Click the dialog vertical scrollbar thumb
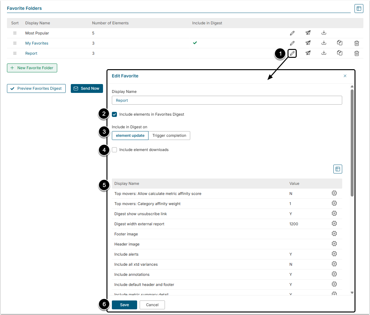The height and width of the screenshot is (315, 370). (x=352, y=143)
